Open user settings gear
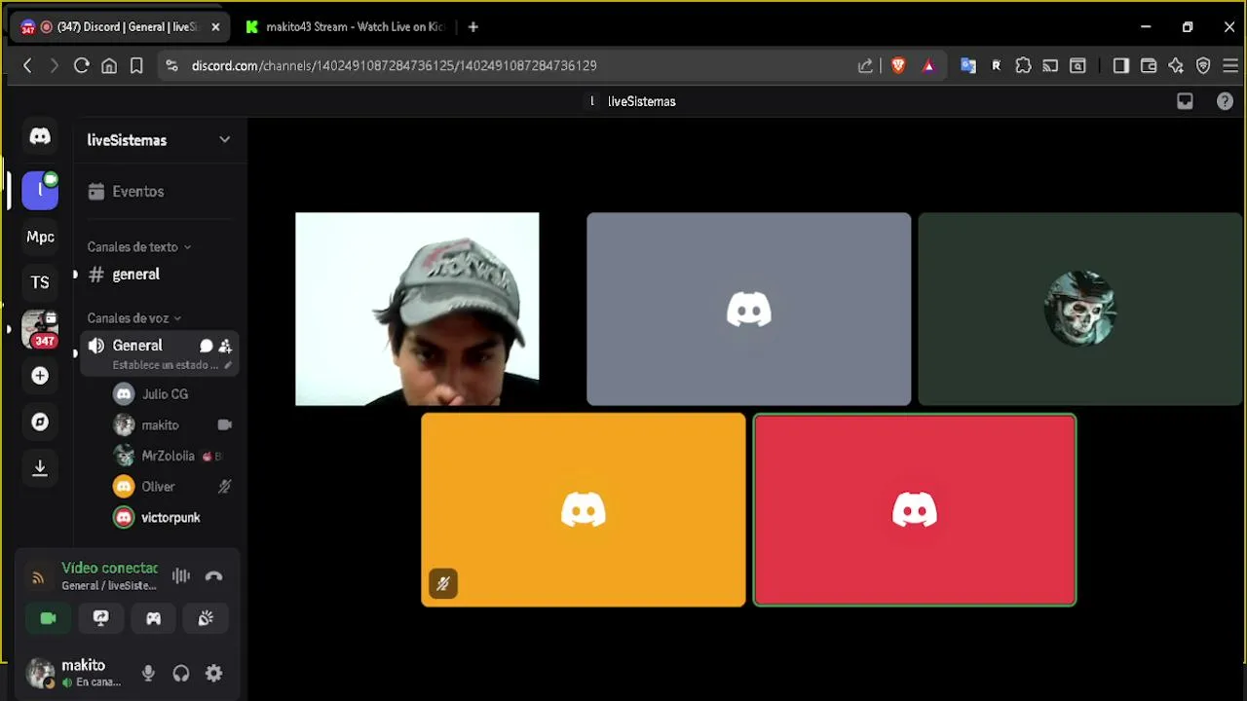 pyautogui.click(x=214, y=673)
